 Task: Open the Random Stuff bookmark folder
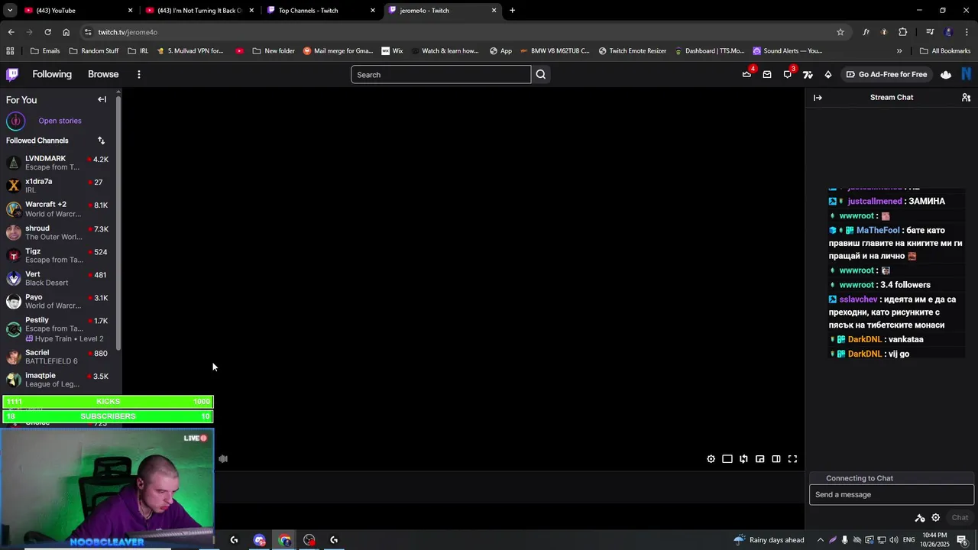(94, 51)
